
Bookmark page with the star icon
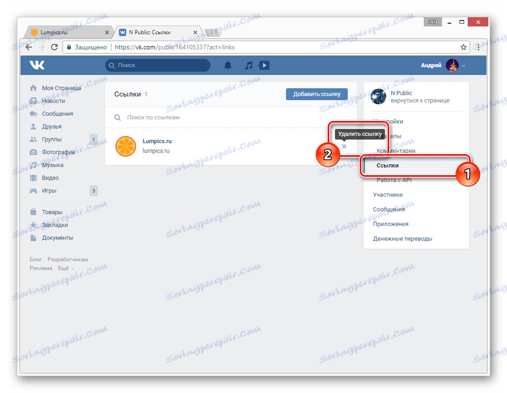click(463, 47)
